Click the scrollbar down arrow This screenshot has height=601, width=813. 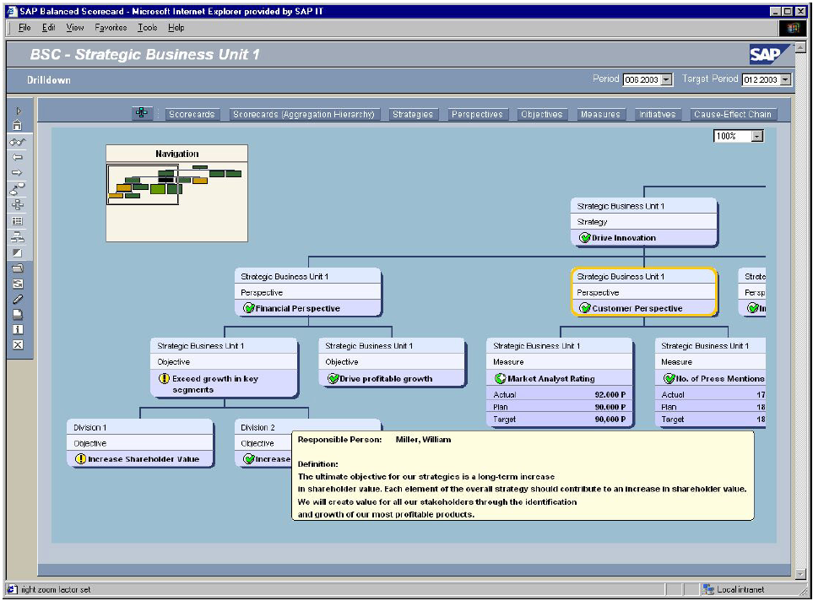point(800,574)
